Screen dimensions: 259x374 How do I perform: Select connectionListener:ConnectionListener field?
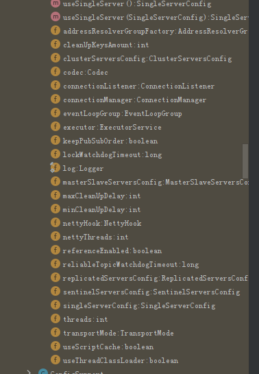coord(139,86)
